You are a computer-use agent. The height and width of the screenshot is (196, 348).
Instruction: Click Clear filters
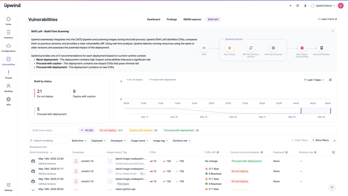[299, 140]
